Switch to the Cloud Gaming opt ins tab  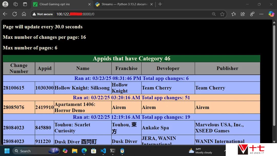(x=62, y=4)
